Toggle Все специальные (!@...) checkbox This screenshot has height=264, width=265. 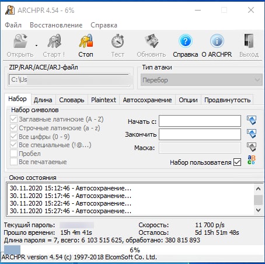click(x=13, y=145)
